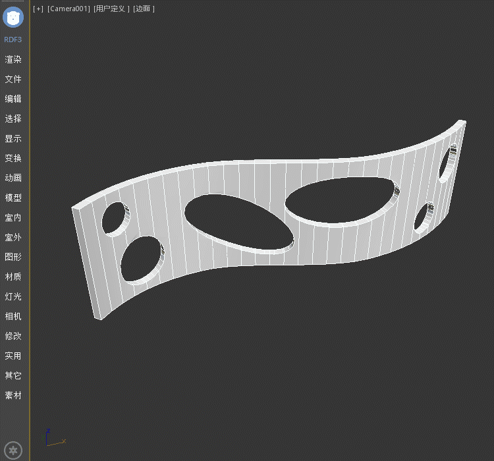This screenshot has height=461, width=494.
Task: Open the 相机 sidebar menu
Action: click(13, 316)
